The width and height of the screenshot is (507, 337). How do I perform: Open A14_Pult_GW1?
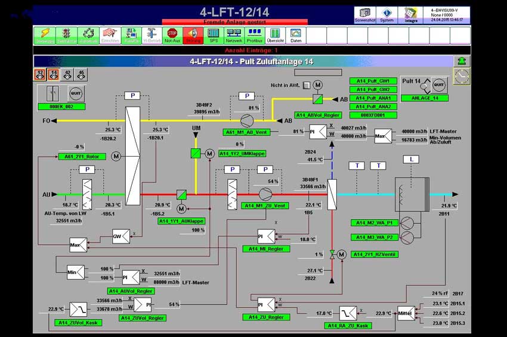pyautogui.click(x=373, y=81)
